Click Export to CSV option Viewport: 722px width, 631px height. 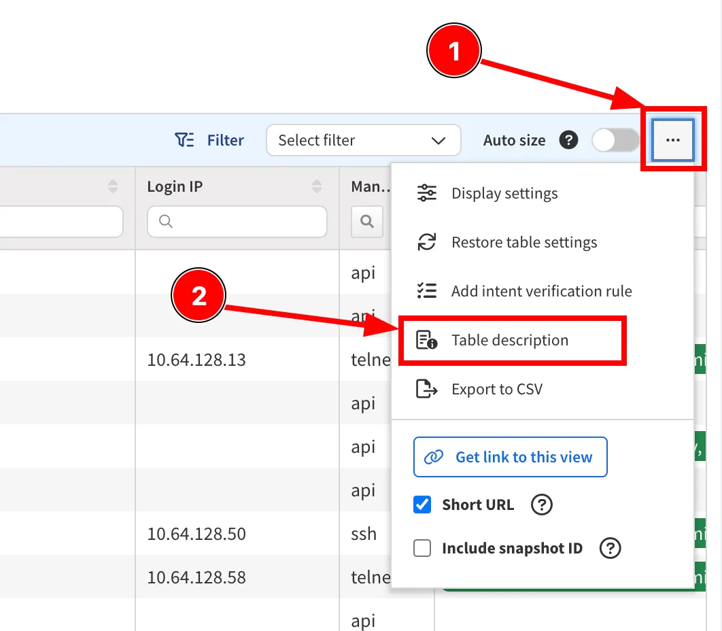tap(496, 389)
